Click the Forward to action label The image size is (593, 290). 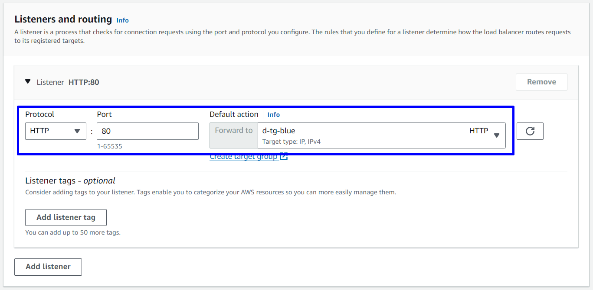point(234,131)
